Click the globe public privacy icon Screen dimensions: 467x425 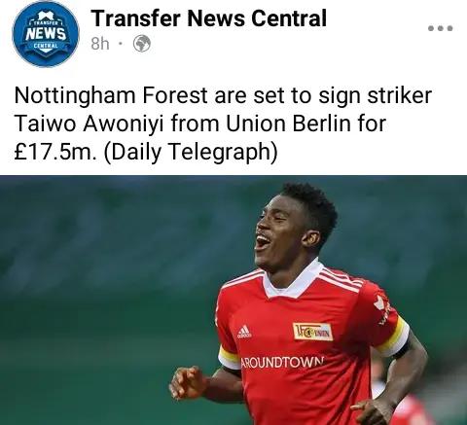(x=142, y=44)
